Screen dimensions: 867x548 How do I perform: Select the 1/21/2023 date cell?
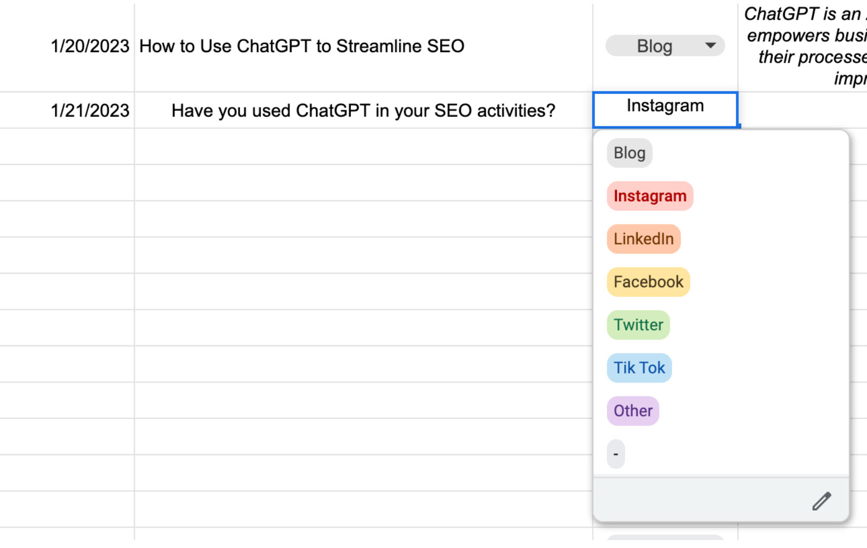[67, 110]
